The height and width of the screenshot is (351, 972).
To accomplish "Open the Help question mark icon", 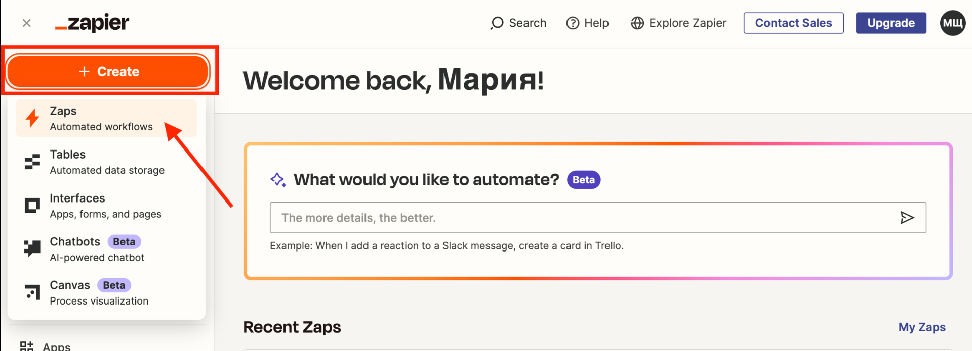I will pos(573,23).
